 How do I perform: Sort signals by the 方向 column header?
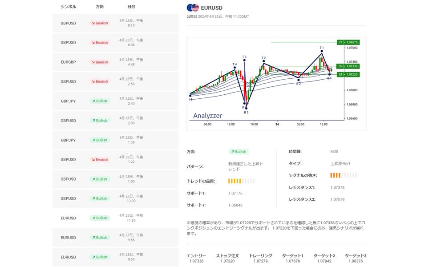(100, 7)
